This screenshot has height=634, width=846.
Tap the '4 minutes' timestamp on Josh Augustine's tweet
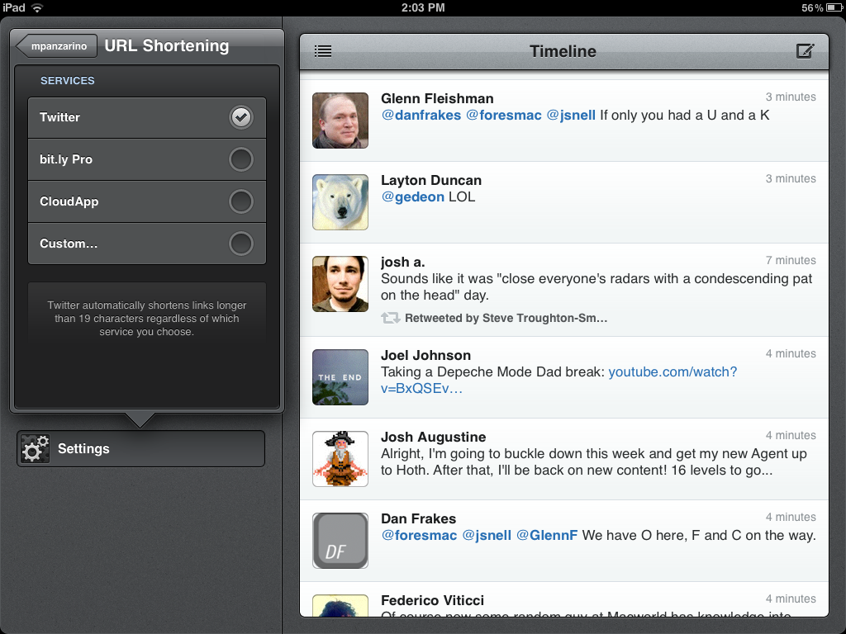coord(791,435)
